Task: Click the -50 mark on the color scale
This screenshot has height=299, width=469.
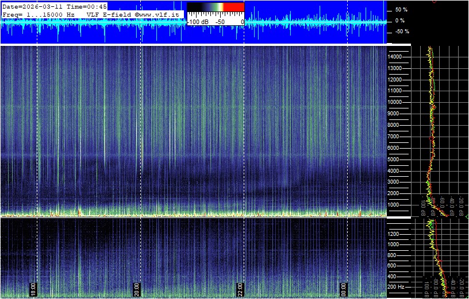Action: 220,21
